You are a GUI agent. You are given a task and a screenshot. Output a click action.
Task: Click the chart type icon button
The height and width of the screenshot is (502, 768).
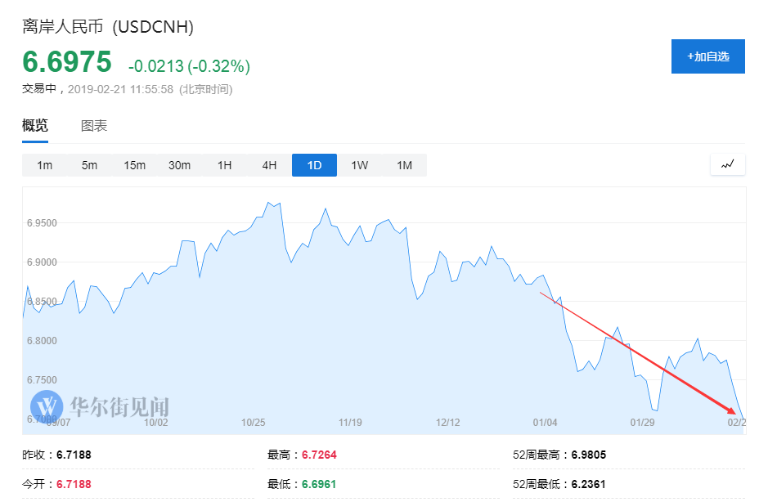(x=728, y=164)
